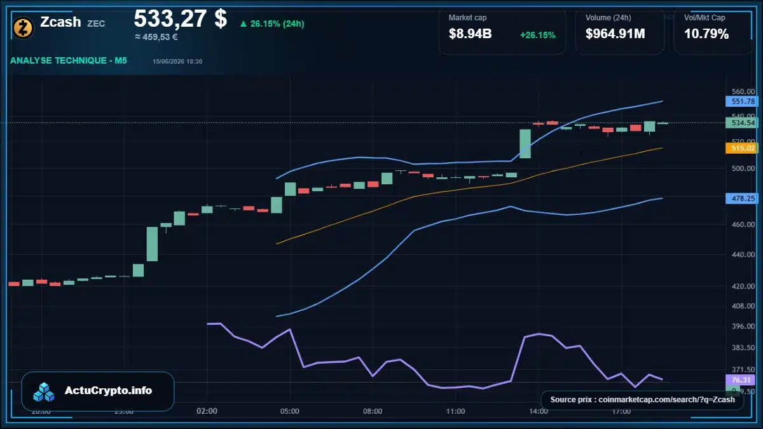
Task: Open the ActuCrypto.info link
Action: tap(108, 390)
